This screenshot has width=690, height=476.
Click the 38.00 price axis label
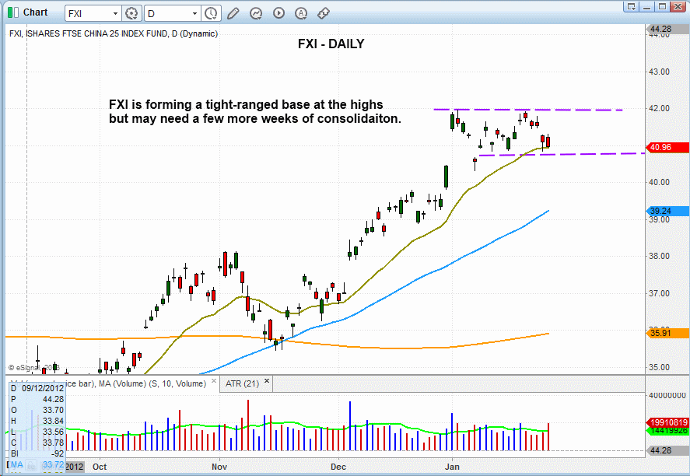[x=659, y=256]
